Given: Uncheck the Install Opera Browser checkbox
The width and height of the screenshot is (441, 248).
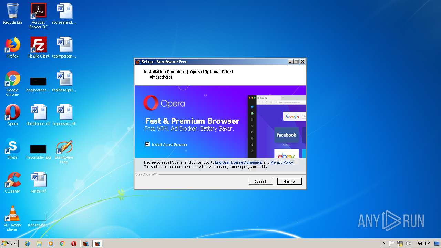Looking at the screenshot, I should 147,144.
